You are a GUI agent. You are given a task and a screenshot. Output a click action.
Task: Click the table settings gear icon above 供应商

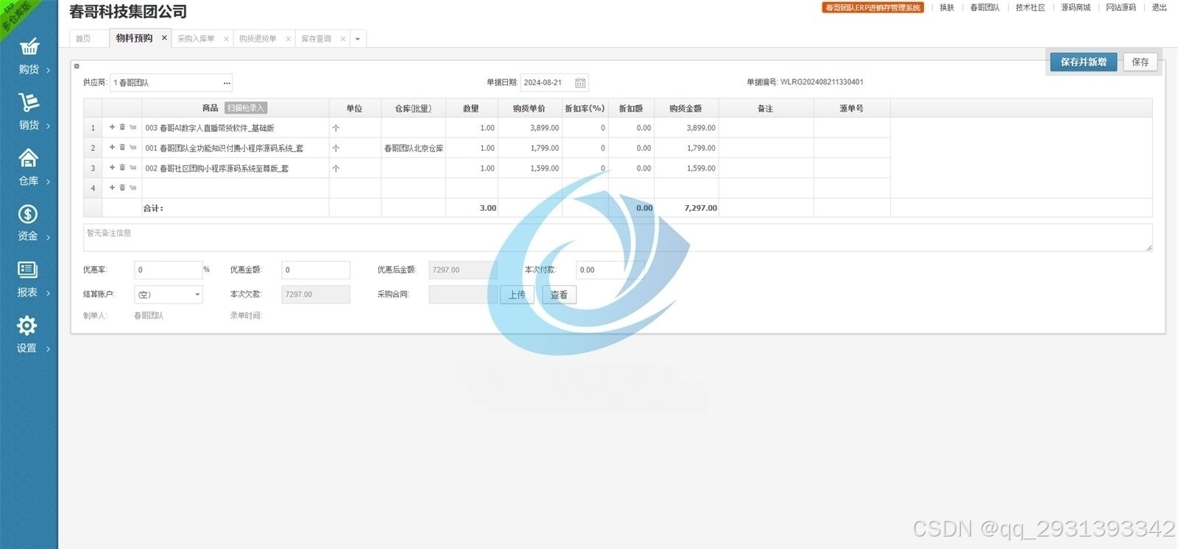tap(77, 66)
